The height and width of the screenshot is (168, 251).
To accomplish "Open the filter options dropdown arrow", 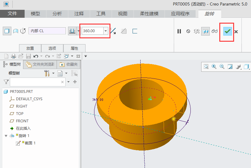I will pyautogui.click(x=69, y=82).
